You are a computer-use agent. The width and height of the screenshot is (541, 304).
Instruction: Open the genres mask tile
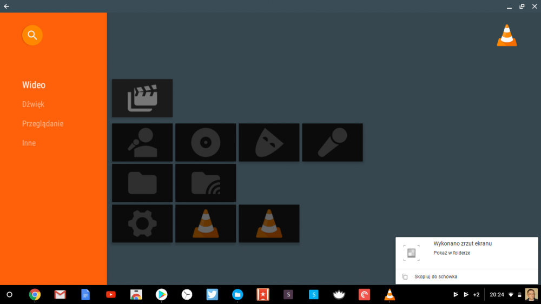269,142
